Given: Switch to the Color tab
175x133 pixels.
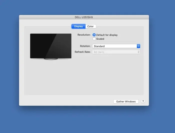Looking at the screenshot, I should pos(90,27).
